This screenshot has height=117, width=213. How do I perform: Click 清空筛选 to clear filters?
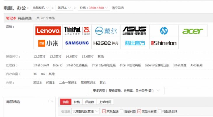coord(118,8)
